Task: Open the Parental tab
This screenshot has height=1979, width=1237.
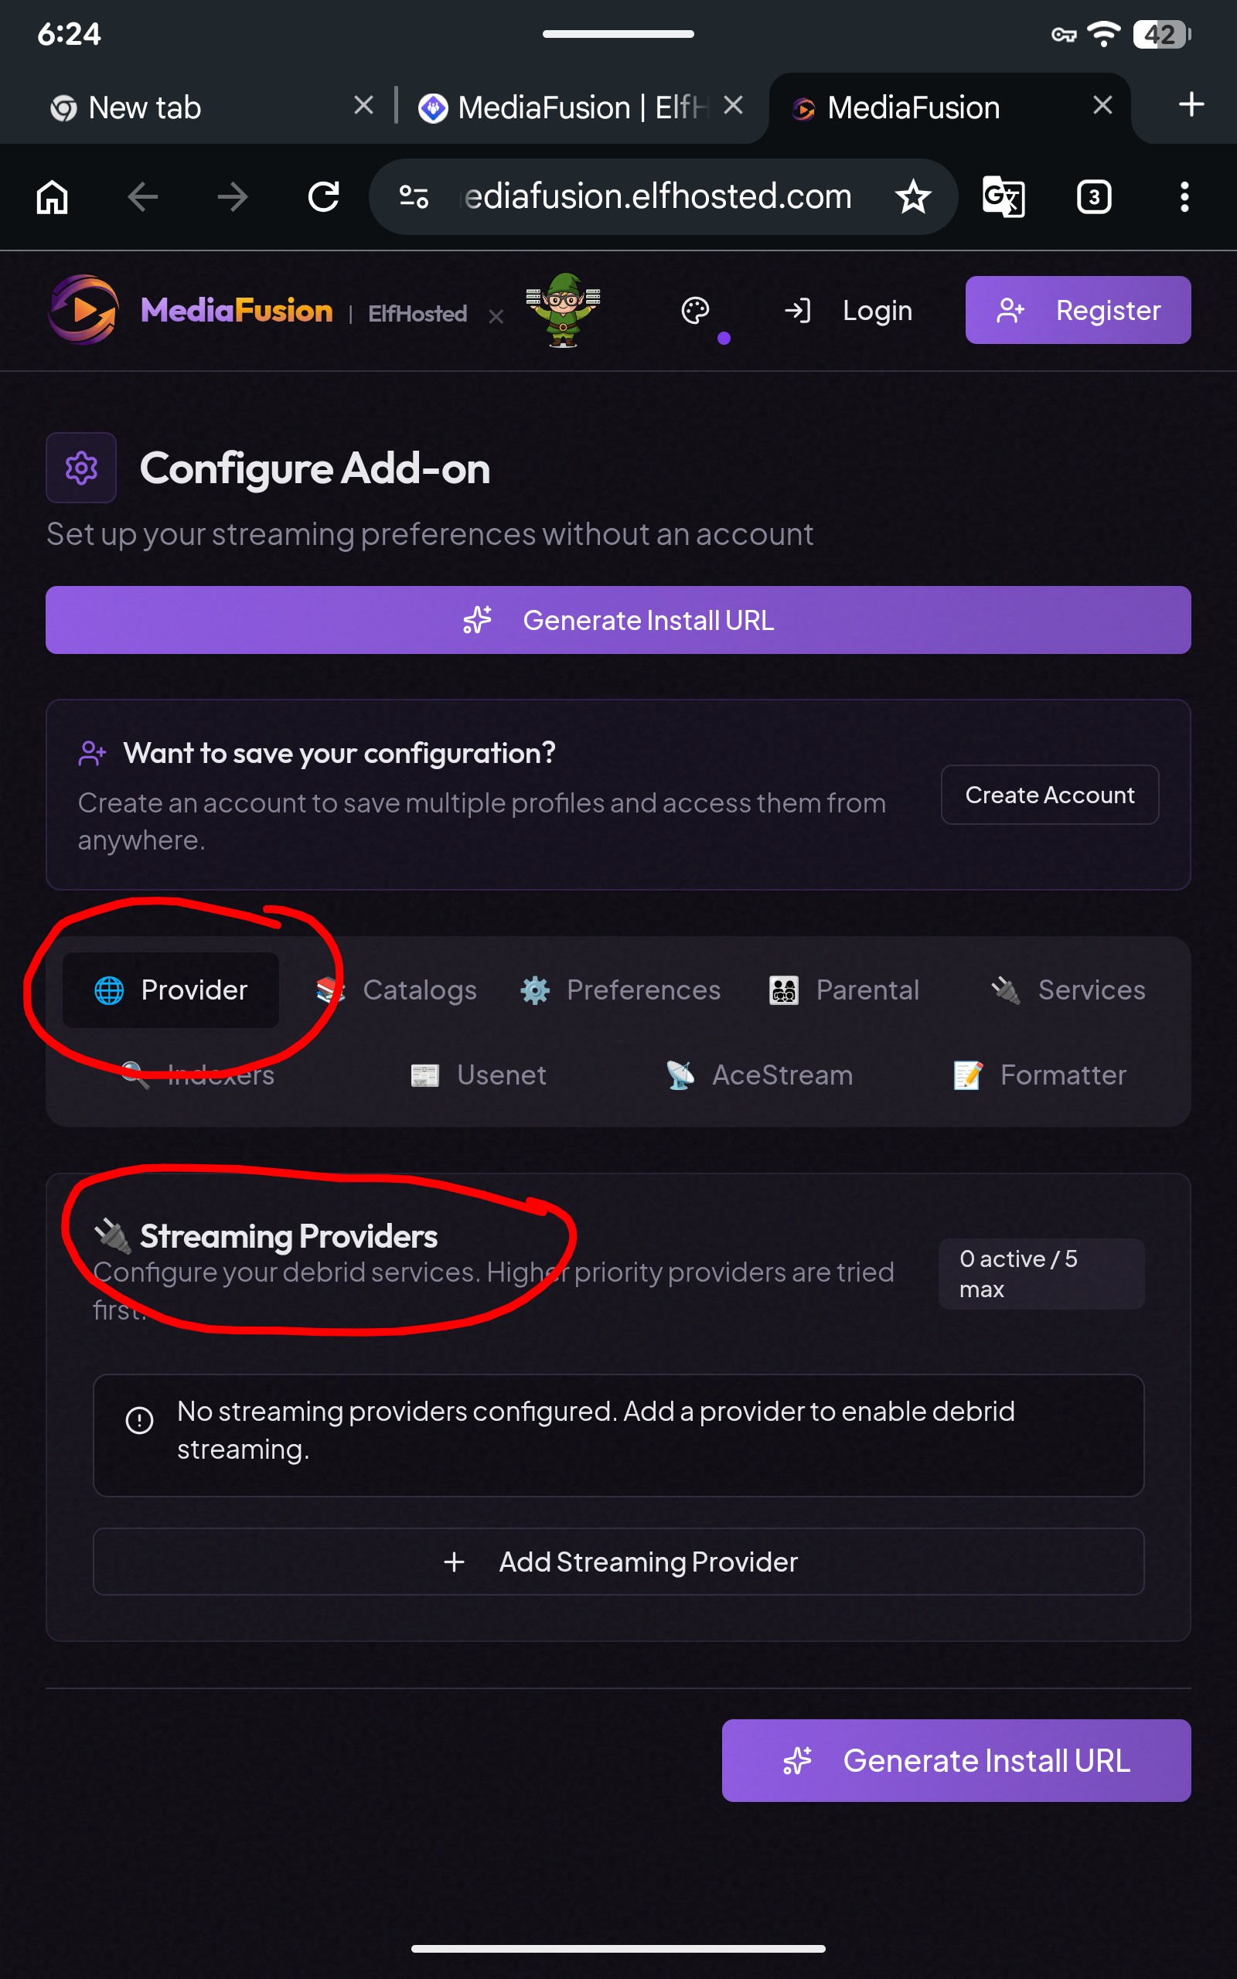Action: [844, 989]
